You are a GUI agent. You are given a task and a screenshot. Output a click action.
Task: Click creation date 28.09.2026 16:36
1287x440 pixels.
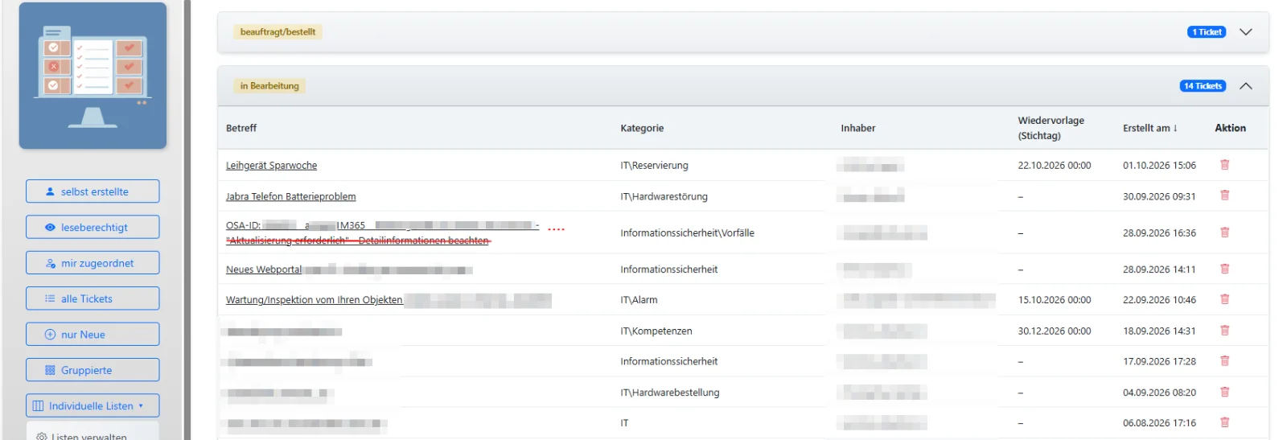tap(1159, 233)
